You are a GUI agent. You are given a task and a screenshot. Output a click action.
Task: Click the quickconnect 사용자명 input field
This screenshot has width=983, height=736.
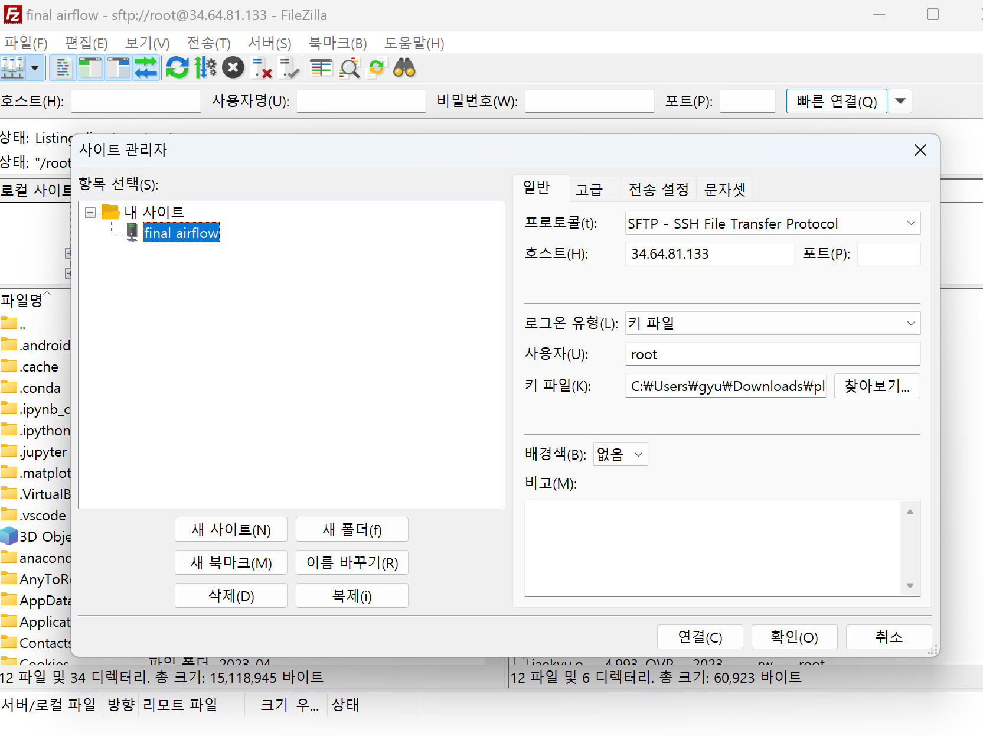pos(361,101)
